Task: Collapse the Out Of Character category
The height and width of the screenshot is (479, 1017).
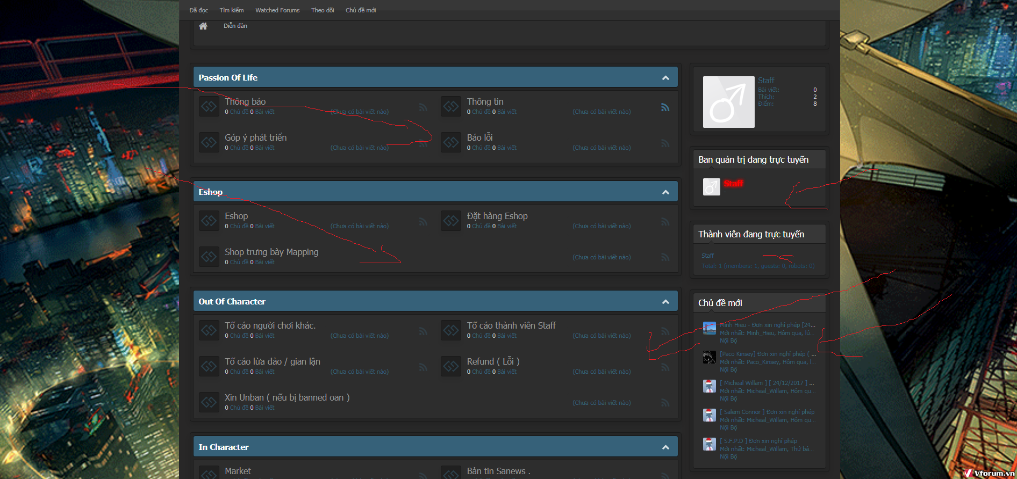Action: (x=665, y=302)
